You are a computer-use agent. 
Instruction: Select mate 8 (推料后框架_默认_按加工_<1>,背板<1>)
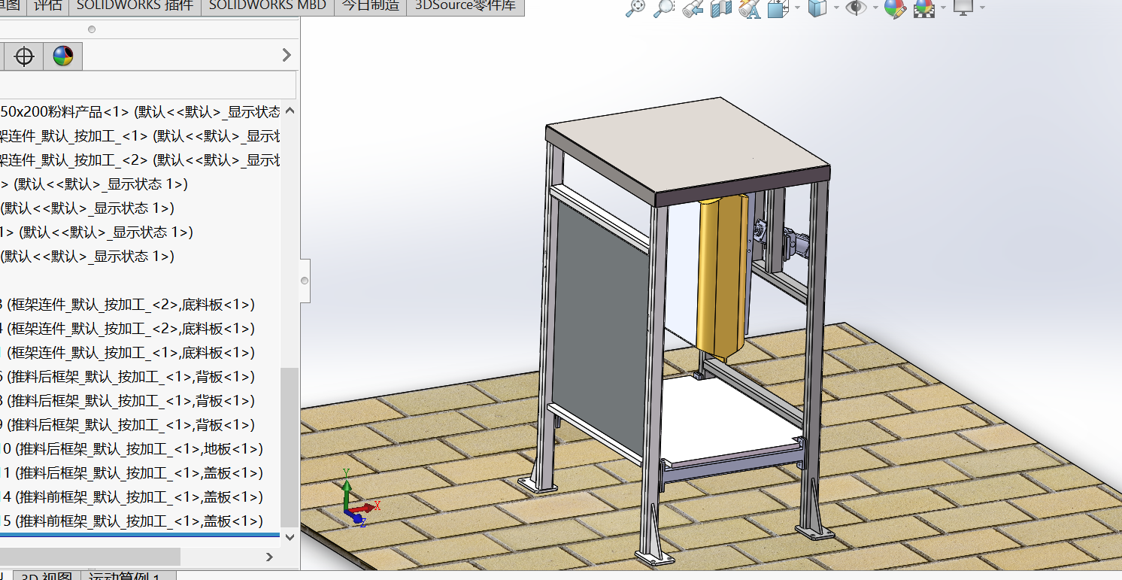click(x=128, y=401)
